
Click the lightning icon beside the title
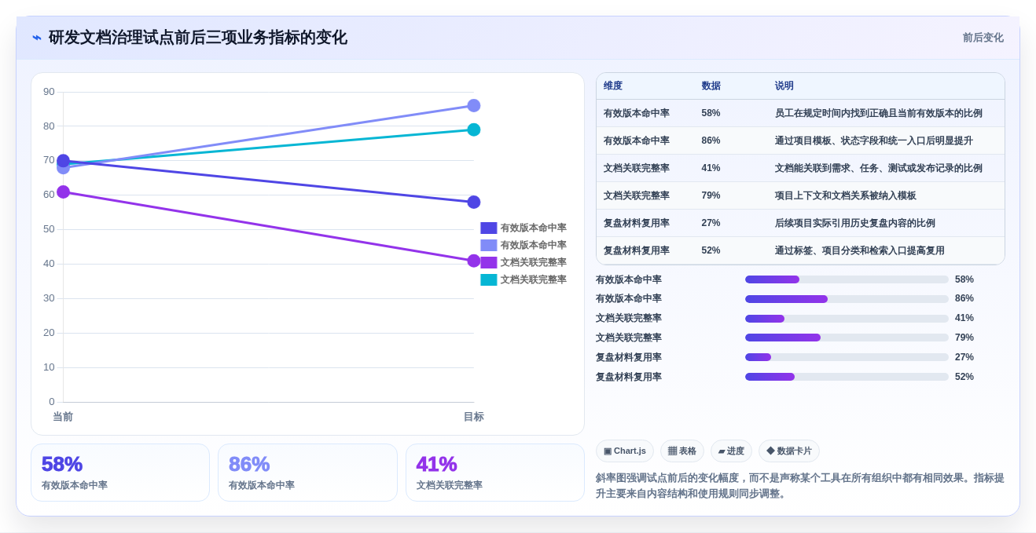[37, 38]
